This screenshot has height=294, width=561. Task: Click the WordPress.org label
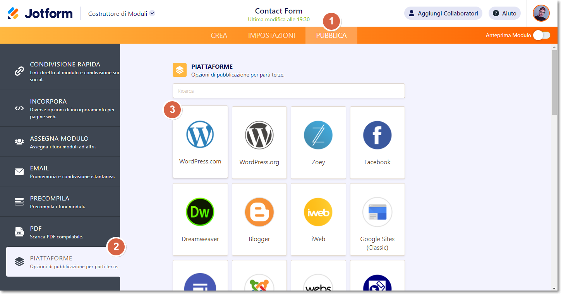pos(259,162)
